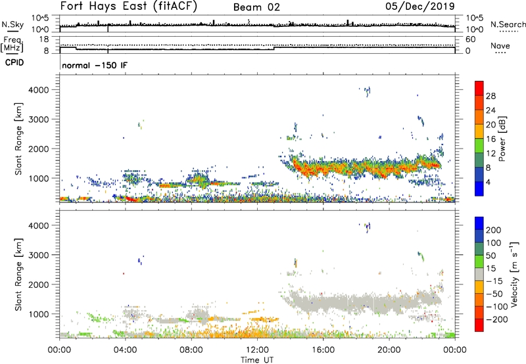The width and height of the screenshot is (526, 364).
Task: Click the 2000 tick in power panel
Action: [38, 148]
